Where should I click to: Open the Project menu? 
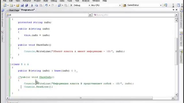coord(37,1)
